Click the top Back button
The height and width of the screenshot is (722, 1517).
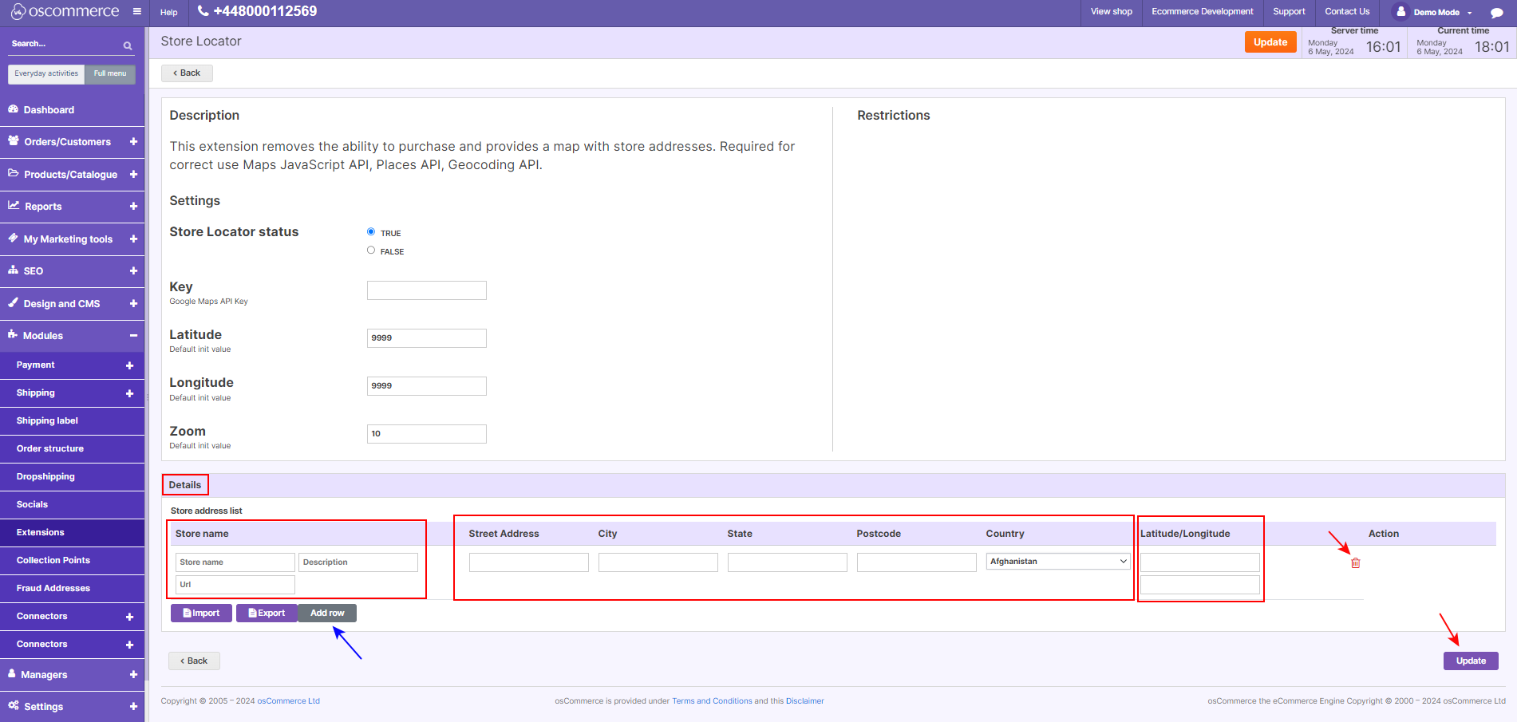(x=187, y=73)
